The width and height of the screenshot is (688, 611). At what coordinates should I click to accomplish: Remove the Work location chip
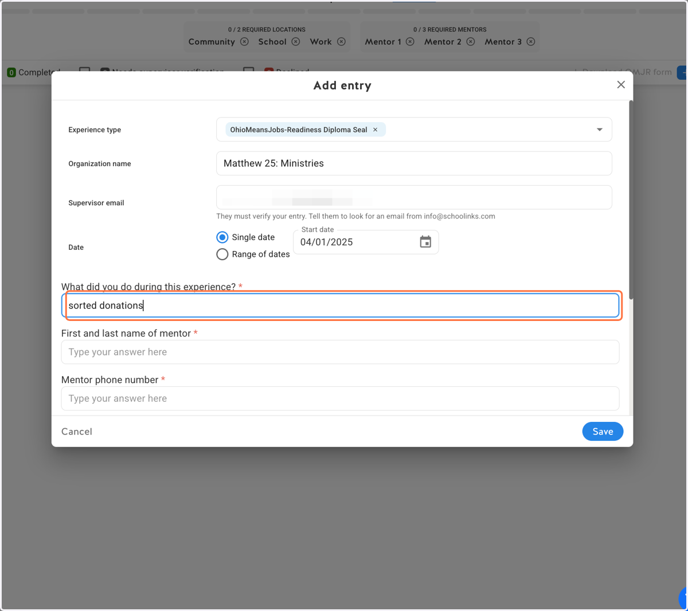click(341, 42)
